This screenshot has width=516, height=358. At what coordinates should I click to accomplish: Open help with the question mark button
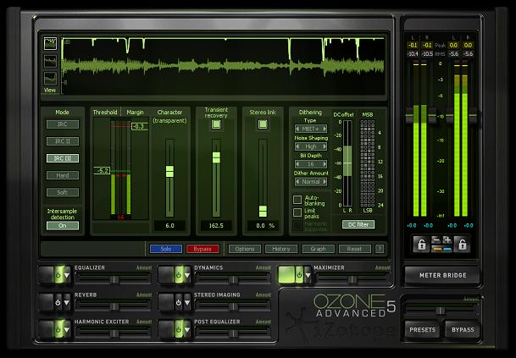tap(380, 249)
